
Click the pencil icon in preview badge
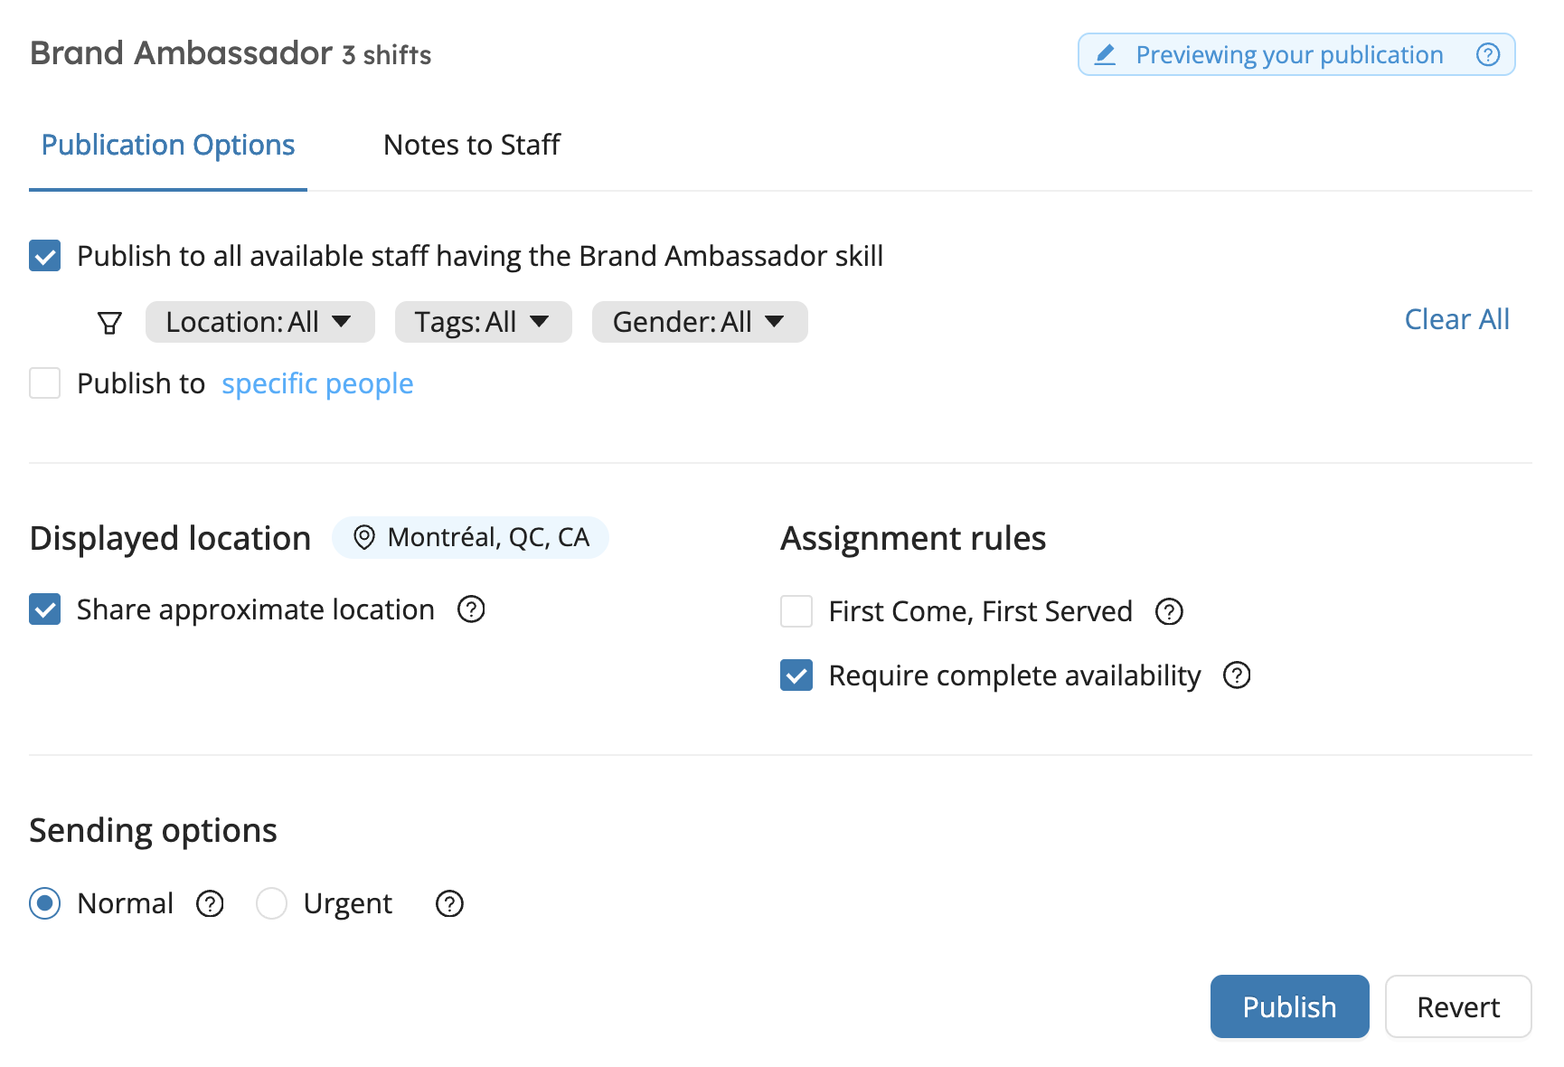pyautogui.click(x=1105, y=55)
